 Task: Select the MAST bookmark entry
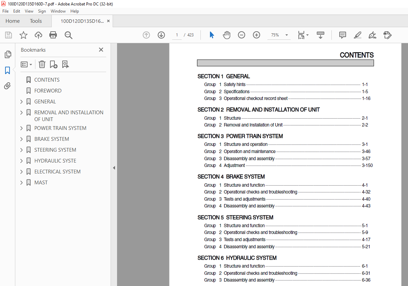[41, 183]
